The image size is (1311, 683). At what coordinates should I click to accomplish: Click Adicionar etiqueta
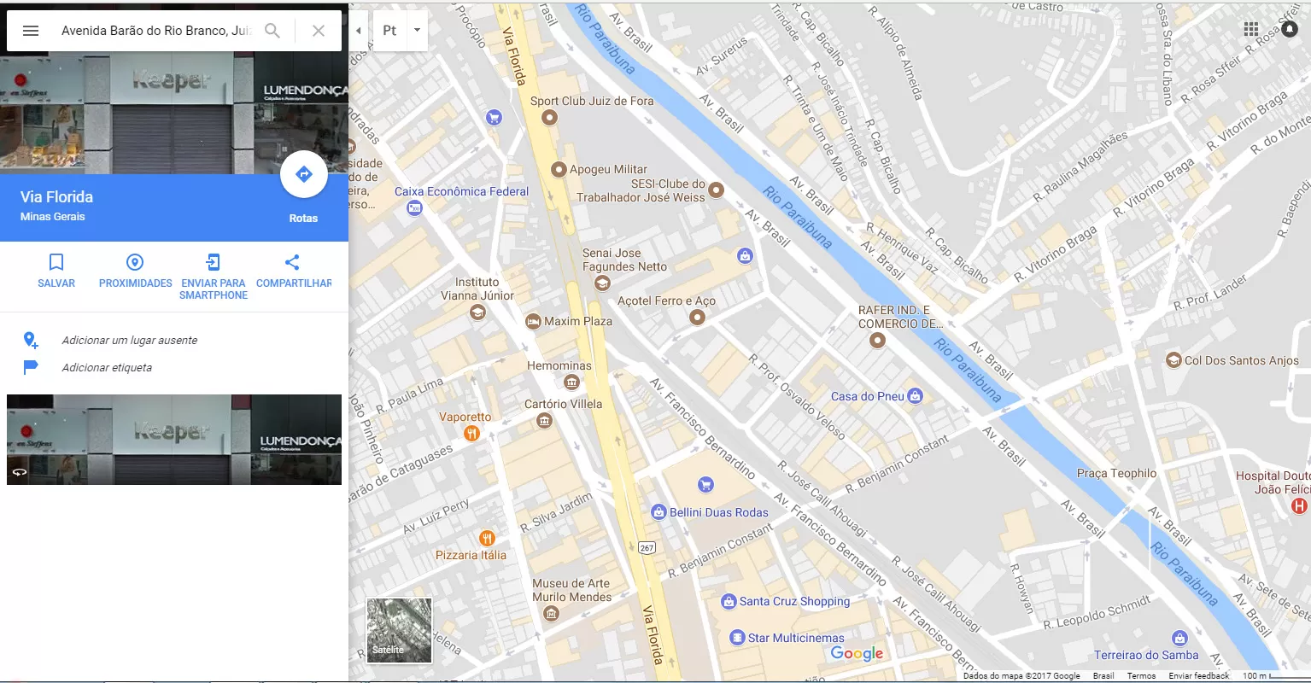[x=107, y=367]
